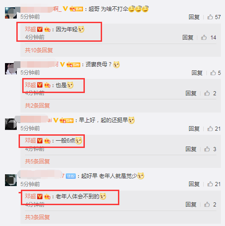Expand 共5条回复 replies thread
This screenshot has height=226, width=225.
pyautogui.click(x=37, y=161)
